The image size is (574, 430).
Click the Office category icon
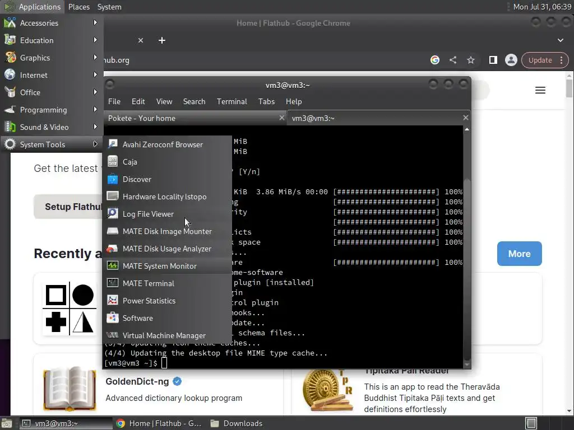click(x=10, y=92)
